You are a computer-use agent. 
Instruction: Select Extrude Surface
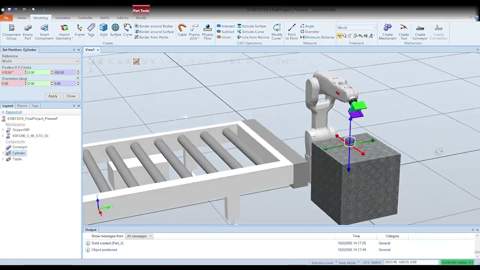(252, 26)
